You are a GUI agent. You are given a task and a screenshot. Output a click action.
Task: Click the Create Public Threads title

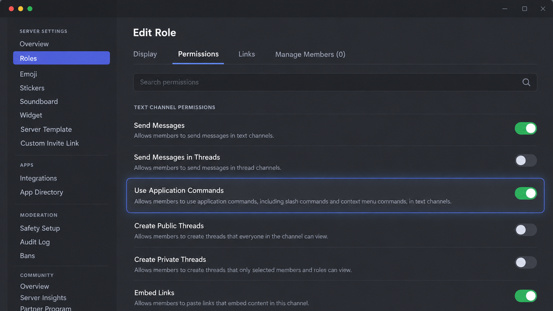pyautogui.click(x=169, y=226)
